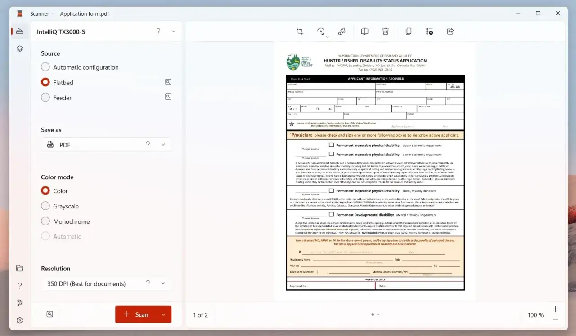Click the preview scan icon beside Scan
The image size is (576, 336).
(50, 314)
